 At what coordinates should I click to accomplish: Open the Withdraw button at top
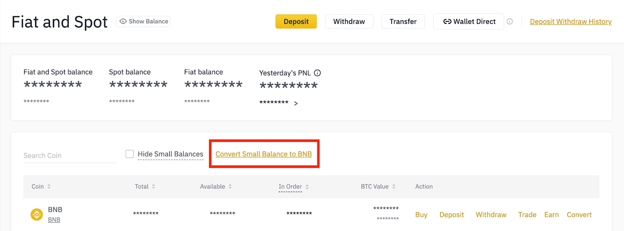(349, 21)
